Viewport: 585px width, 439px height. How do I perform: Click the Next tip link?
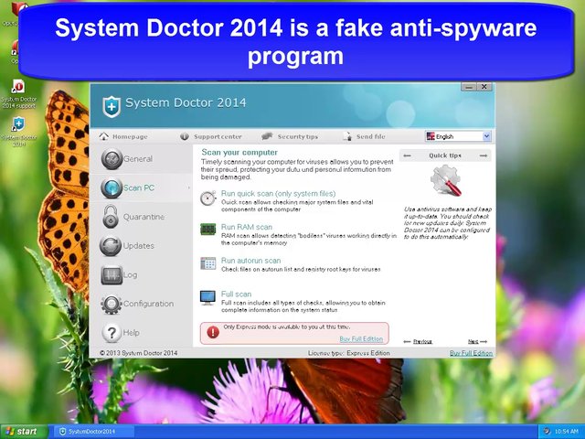[x=473, y=341]
